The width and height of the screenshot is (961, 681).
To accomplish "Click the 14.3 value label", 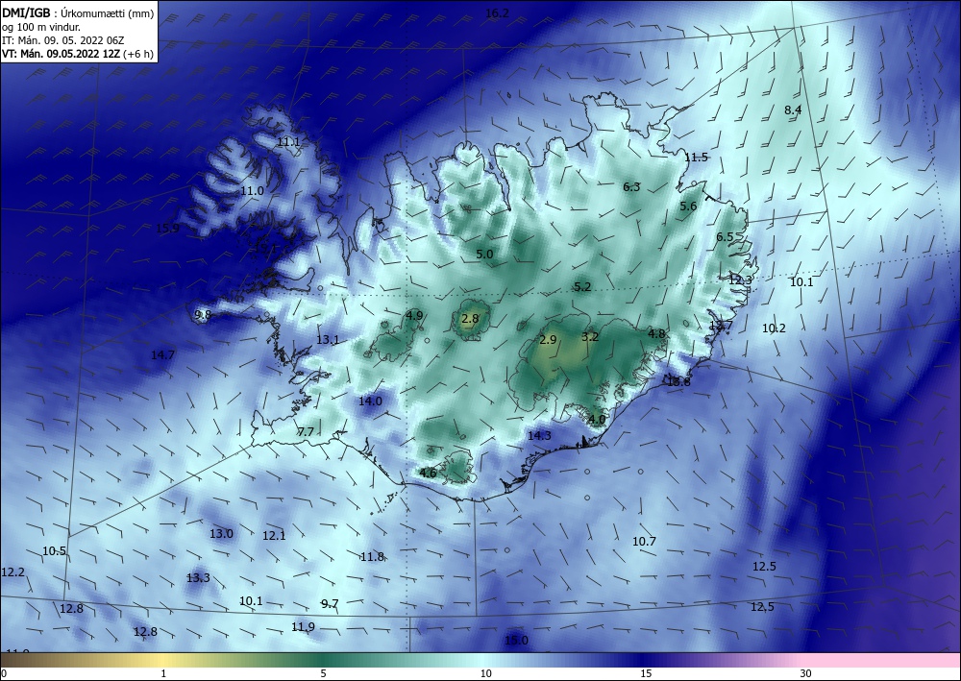I will (539, 435).
